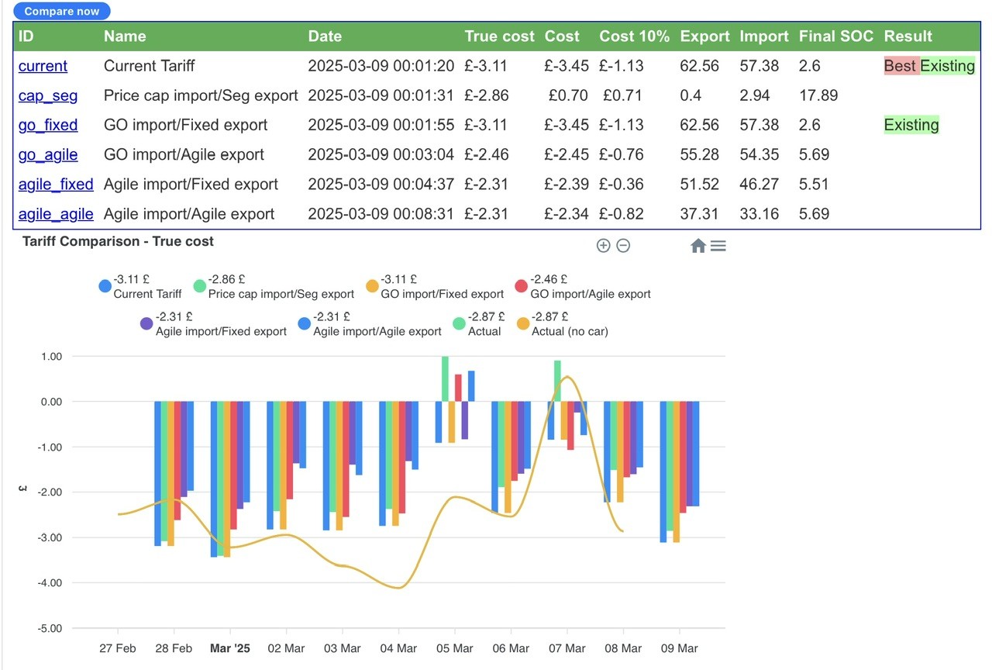This screenshot has width=992, height=670.
Task: Click the True cost value £-2.46 in the table
Action: pos(487,154)
